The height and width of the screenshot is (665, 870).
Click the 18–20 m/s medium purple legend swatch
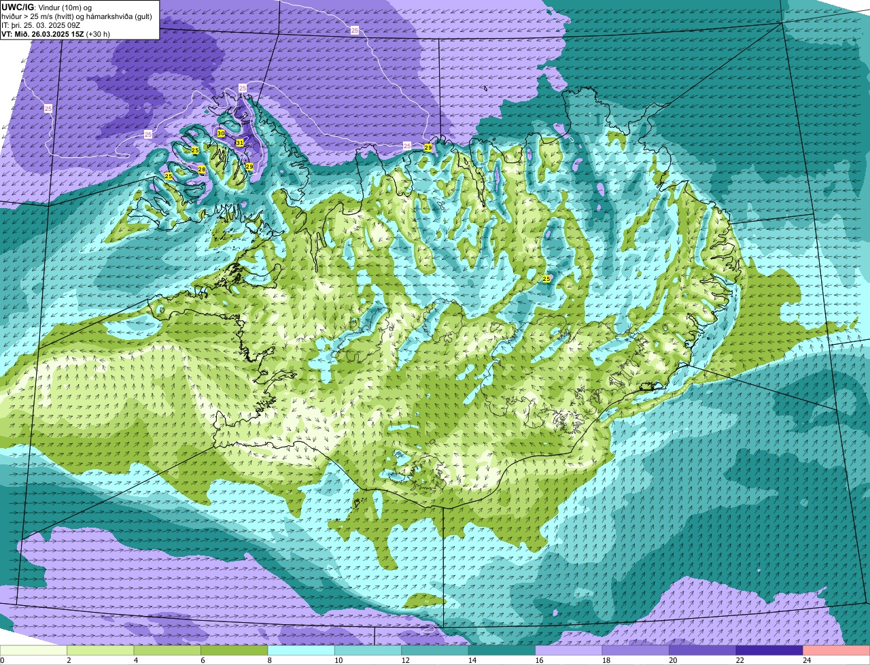(x=636, y=650)
